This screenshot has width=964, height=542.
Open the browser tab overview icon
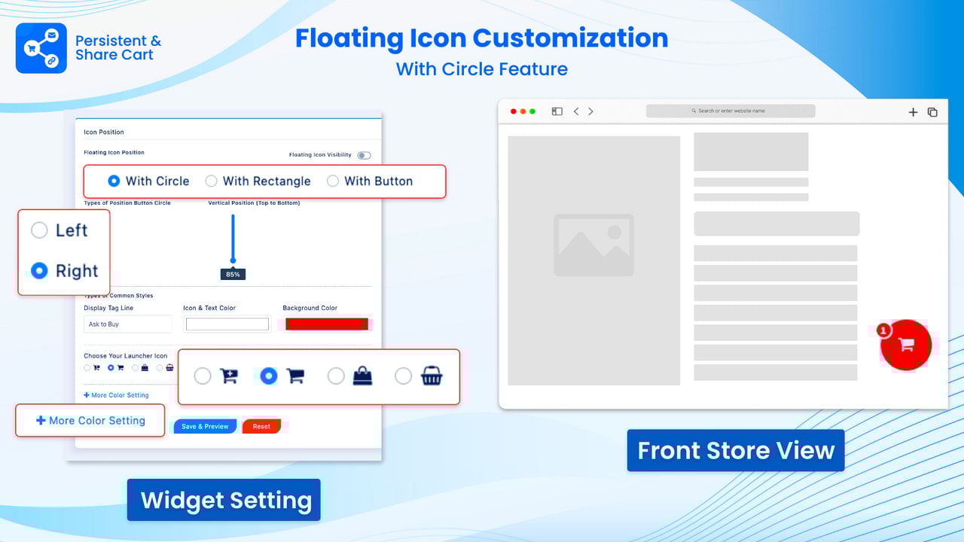932,112
